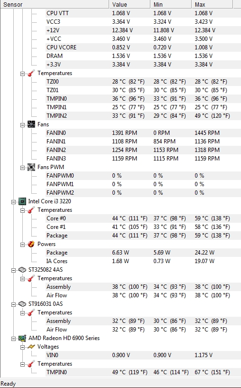Select the Core #0 temperature row
241x388 pixels.
click(x=143, y=218)
